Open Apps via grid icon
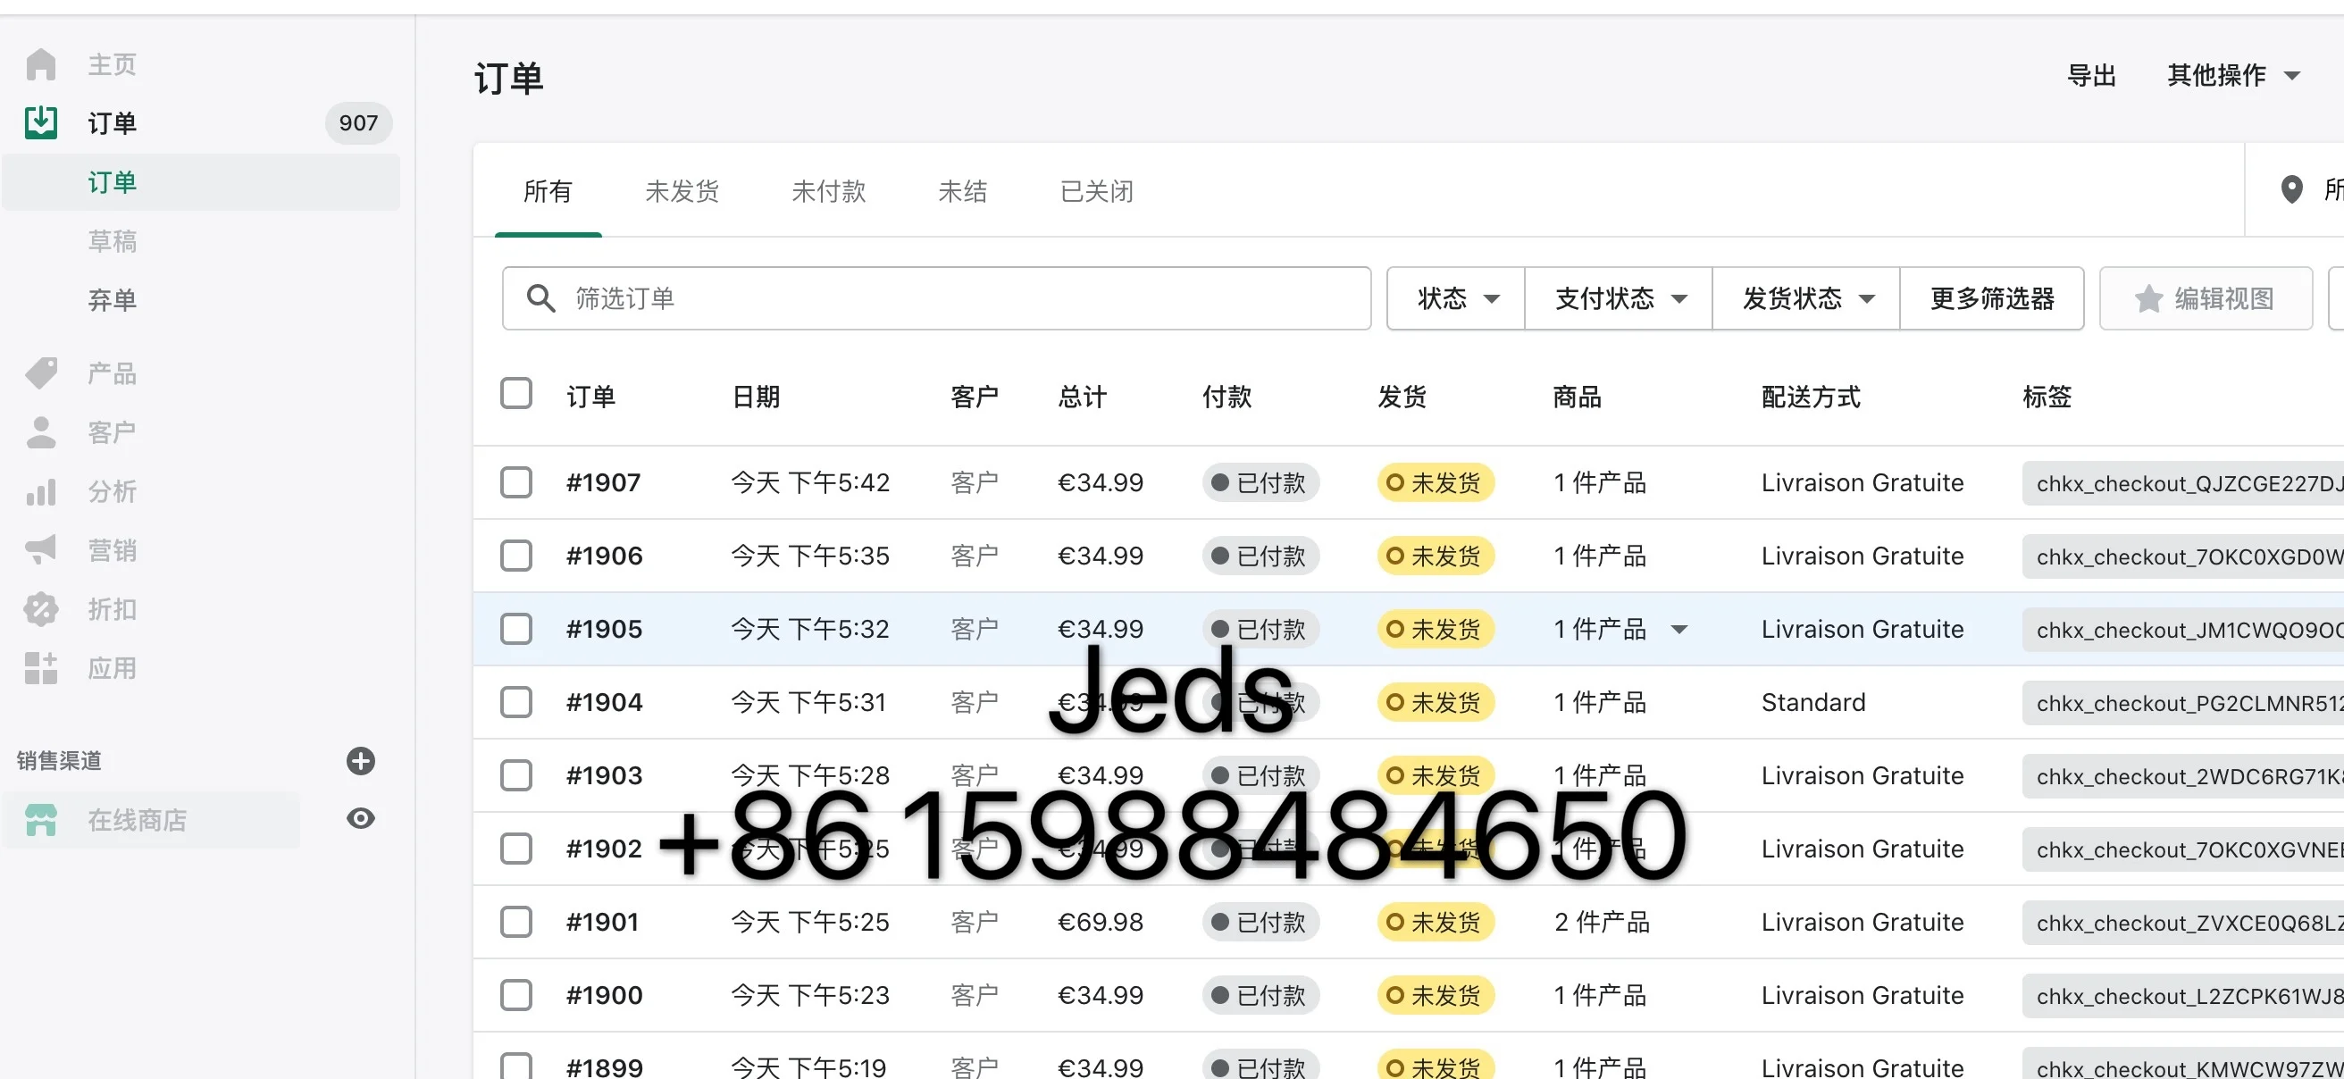Viewport: 2344px width, 1079px height. 41,668
